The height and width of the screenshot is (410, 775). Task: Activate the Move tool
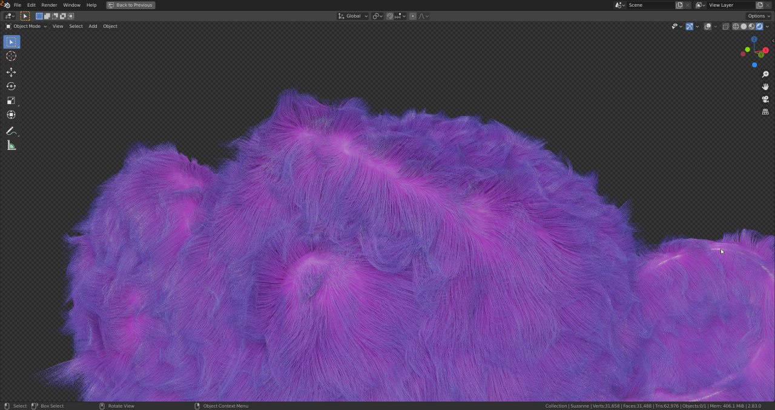(11, 72)
